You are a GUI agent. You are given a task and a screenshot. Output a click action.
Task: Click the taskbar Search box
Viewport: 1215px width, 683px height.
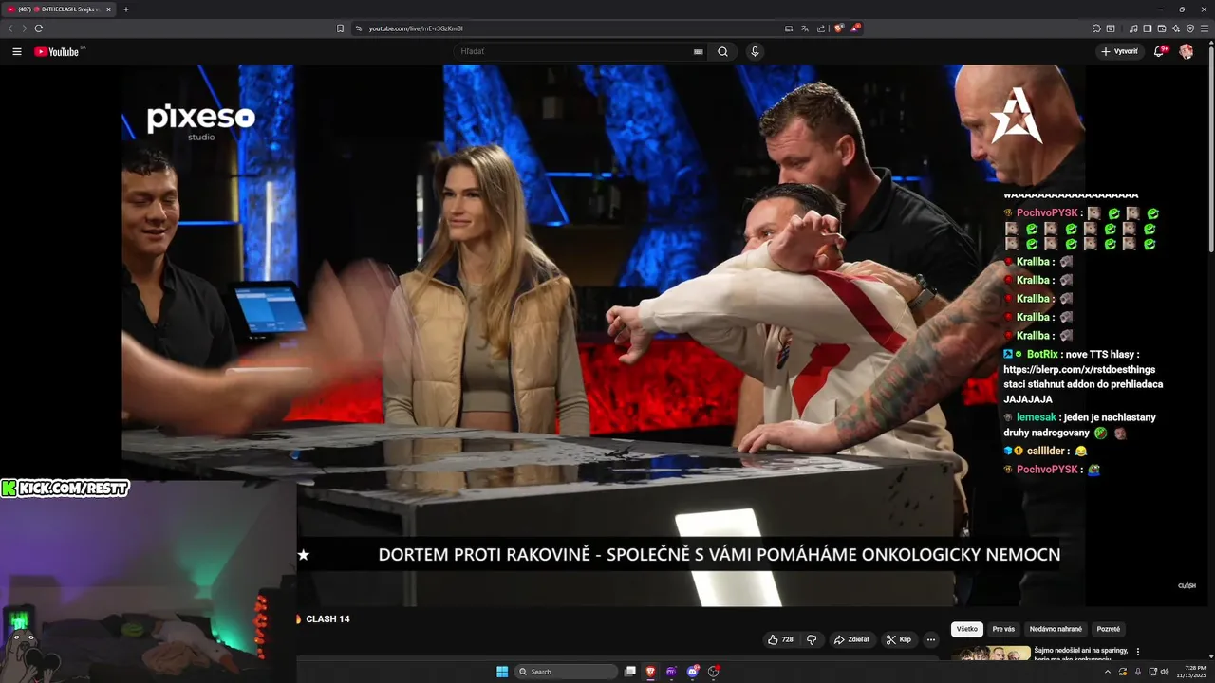pyautogui.click(x=566, y=672)
